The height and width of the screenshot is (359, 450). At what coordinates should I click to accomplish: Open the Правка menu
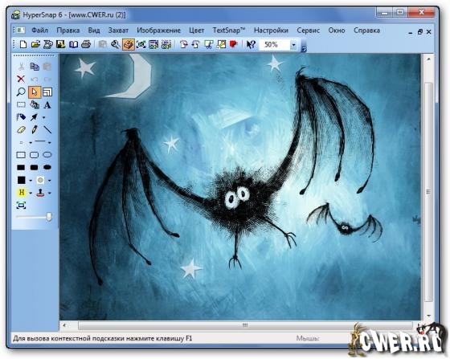[x=68, y=31]
